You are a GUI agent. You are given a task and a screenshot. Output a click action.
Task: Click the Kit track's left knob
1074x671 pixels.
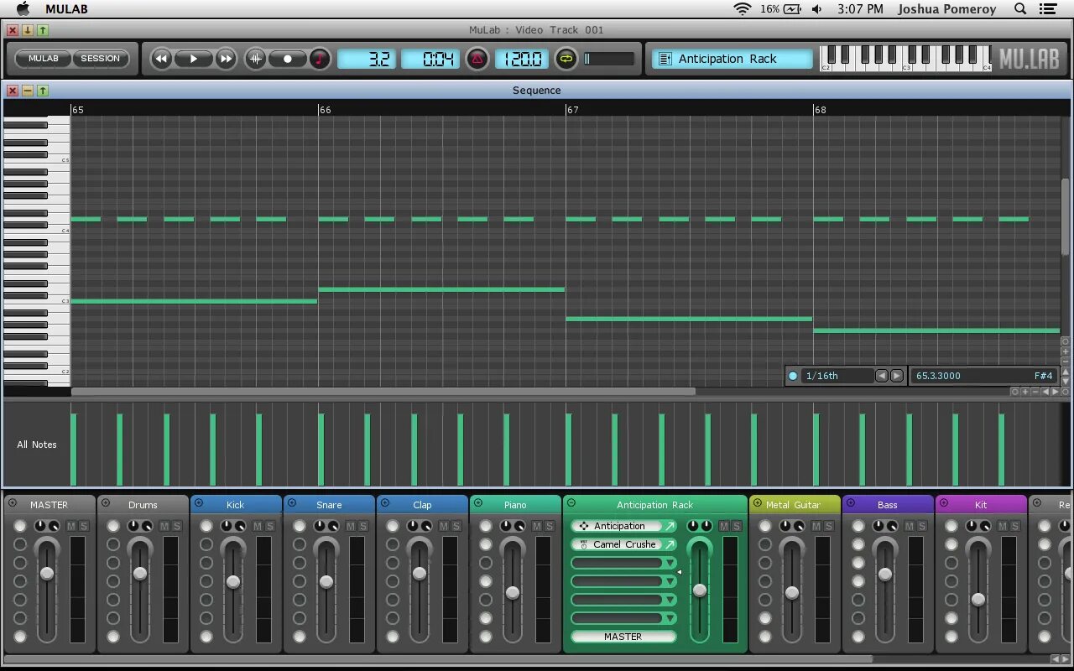coord(971,526)
